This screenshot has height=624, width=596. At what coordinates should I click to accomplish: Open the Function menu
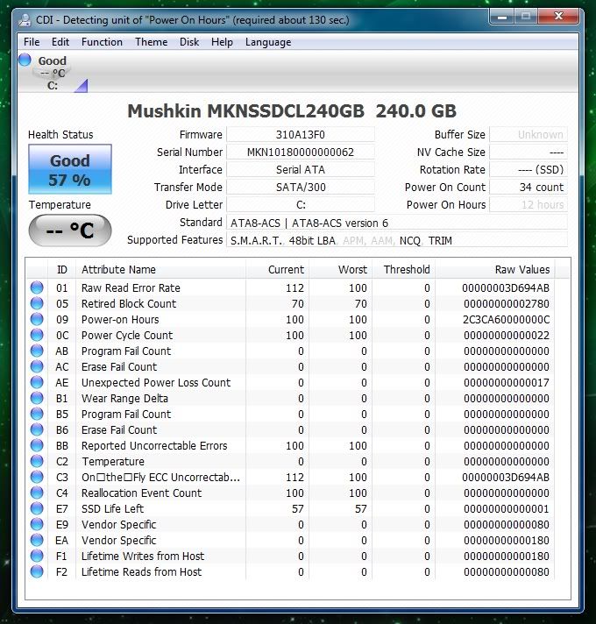click(x=102, y=42)
